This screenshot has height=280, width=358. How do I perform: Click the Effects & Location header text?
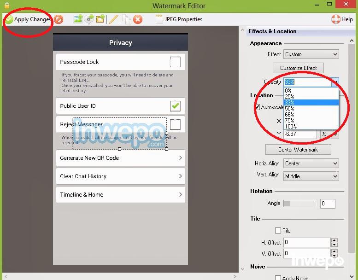(x=272, y=31)
